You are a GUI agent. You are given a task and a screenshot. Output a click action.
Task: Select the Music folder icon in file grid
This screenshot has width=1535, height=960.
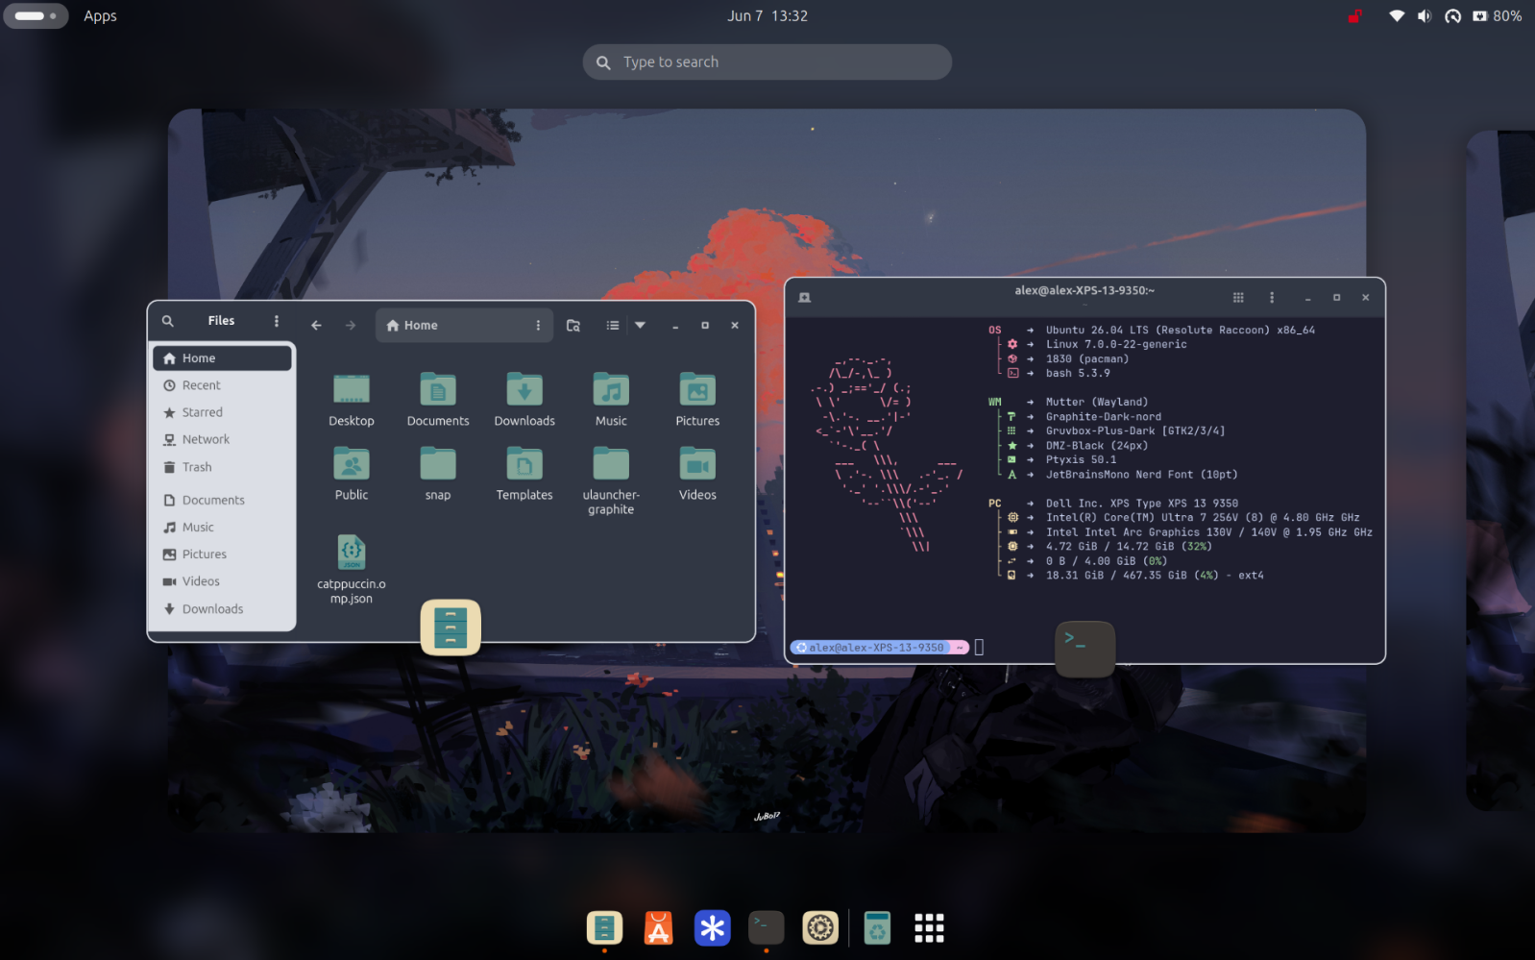tap(611, 389)
